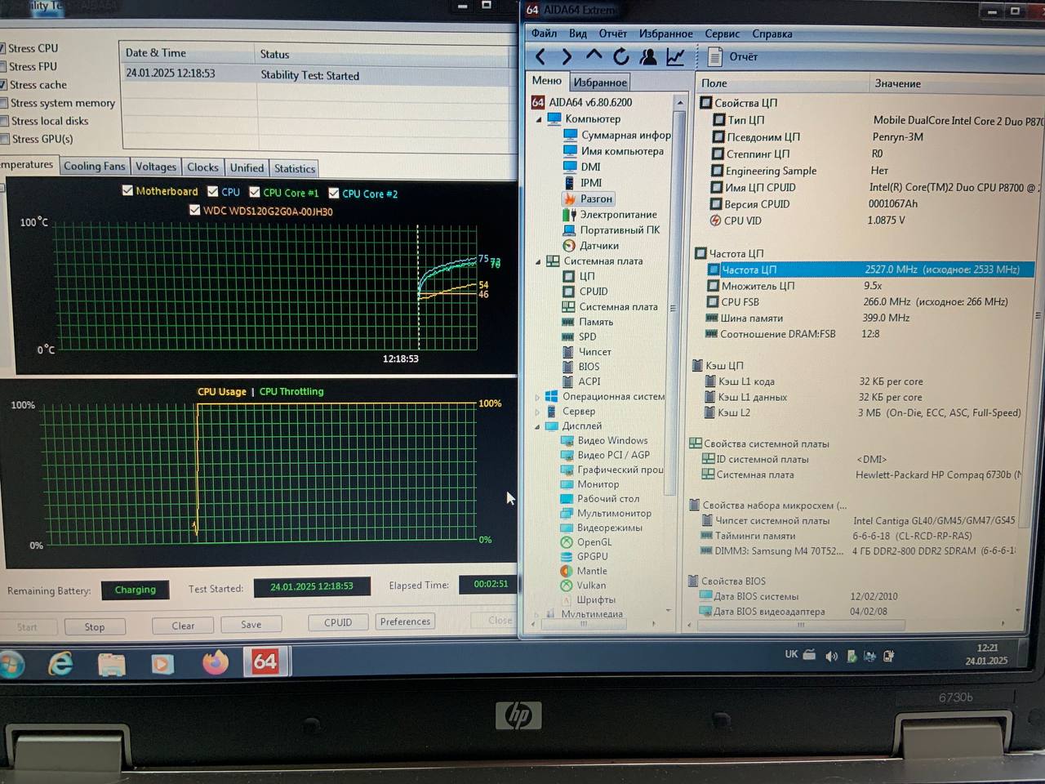The image size is (1045, 784).
Task: Uncheck the CPU Core #2 graph checkbox
Action: pyautogui.click(x=334, y=194)
